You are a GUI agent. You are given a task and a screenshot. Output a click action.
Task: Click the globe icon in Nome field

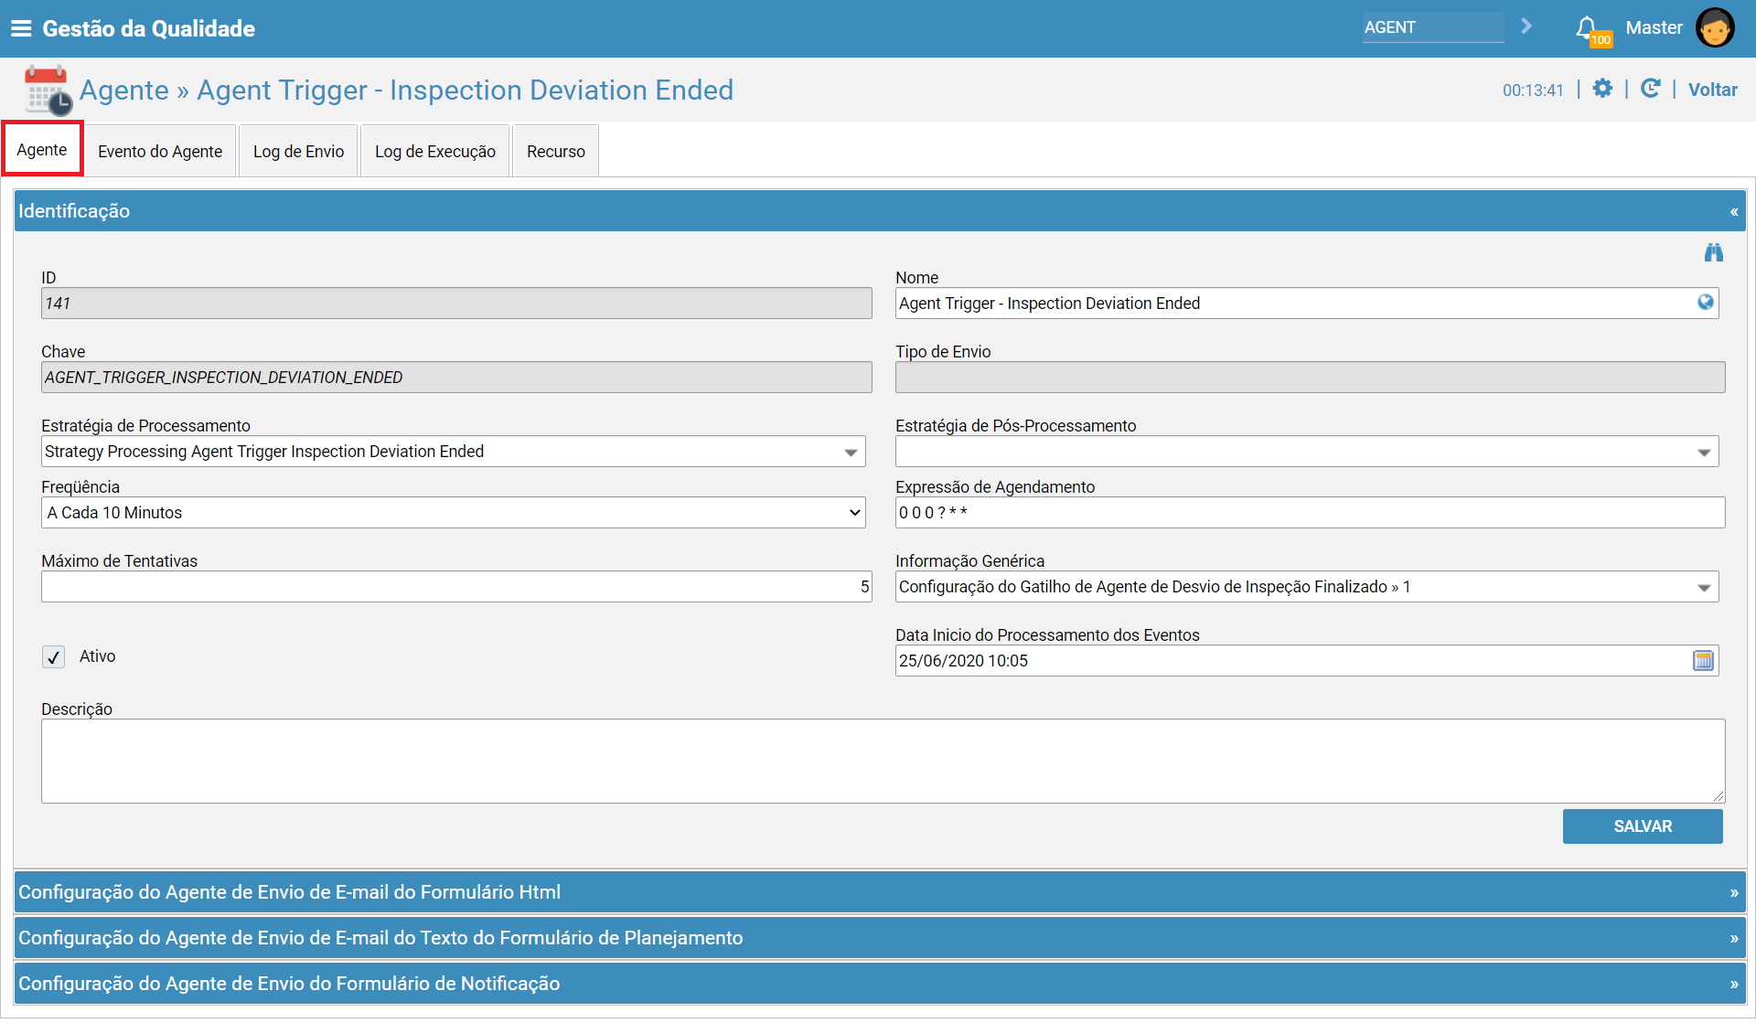coord(1706,303)
